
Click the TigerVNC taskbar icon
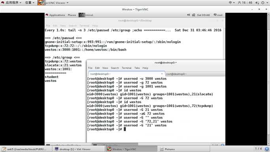[109, 149]
